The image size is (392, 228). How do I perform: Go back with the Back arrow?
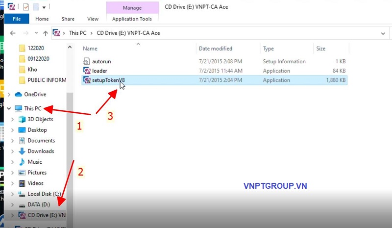click(13, 33)
